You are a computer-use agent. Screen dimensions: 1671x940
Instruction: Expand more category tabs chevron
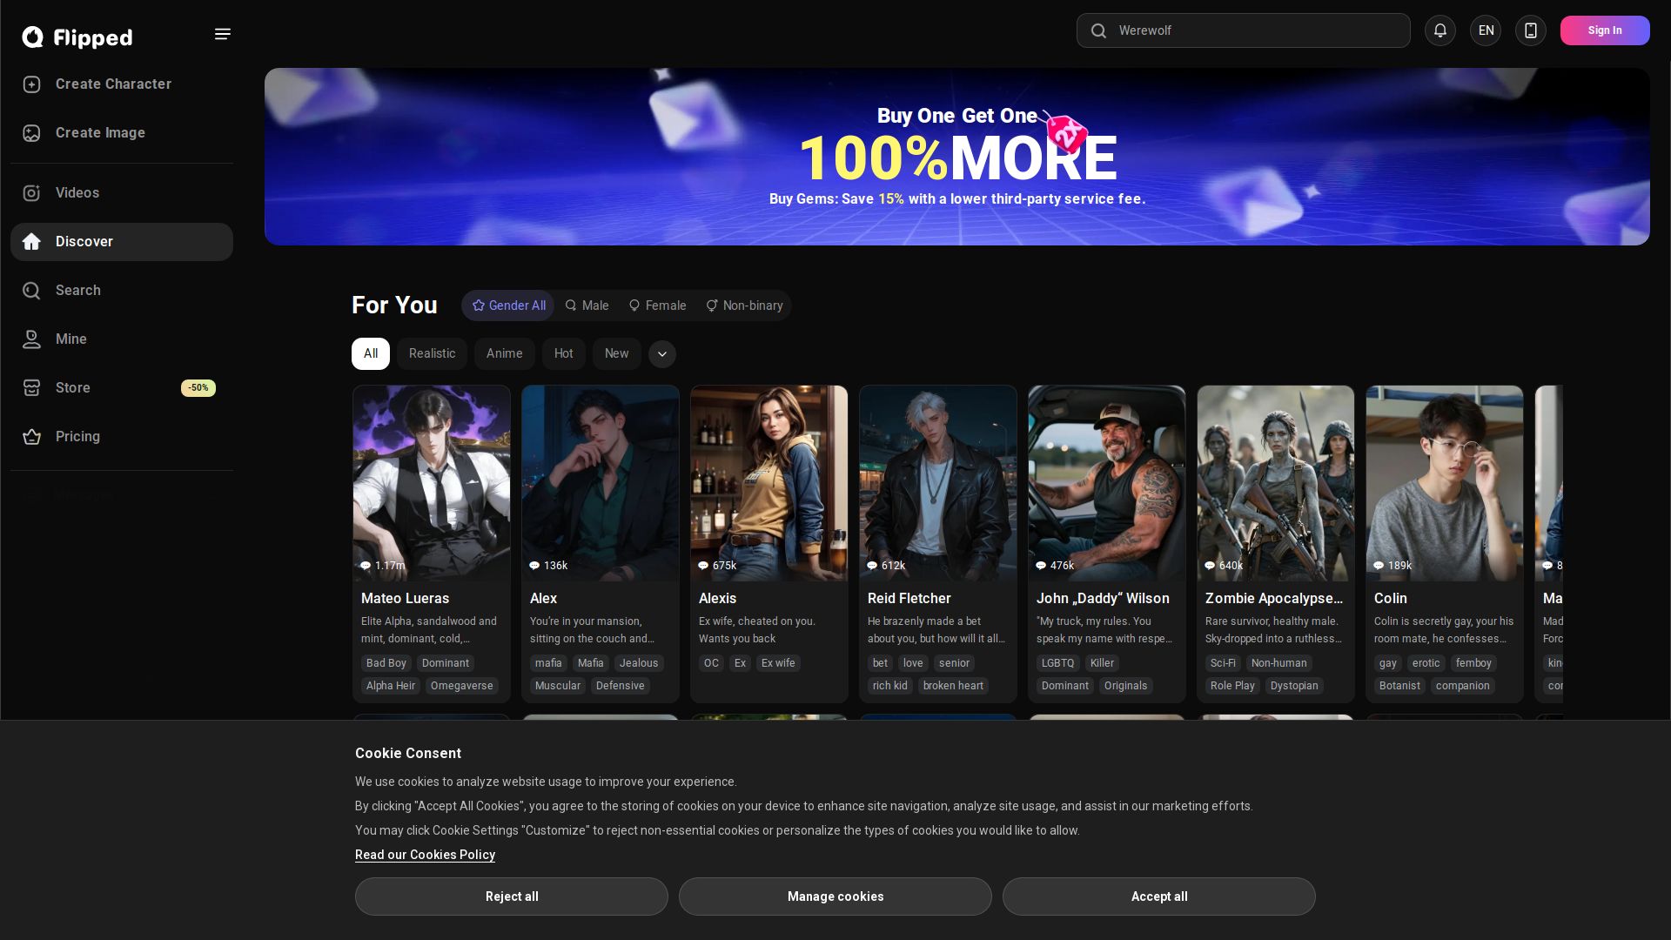662,354
